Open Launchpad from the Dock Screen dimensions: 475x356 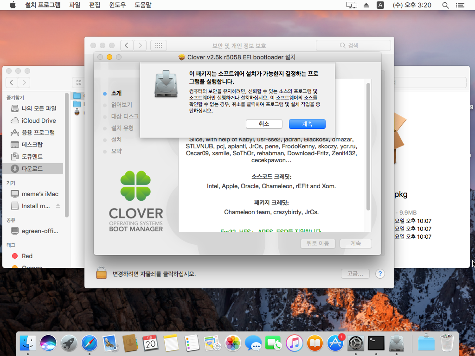(x=69, y=343)
